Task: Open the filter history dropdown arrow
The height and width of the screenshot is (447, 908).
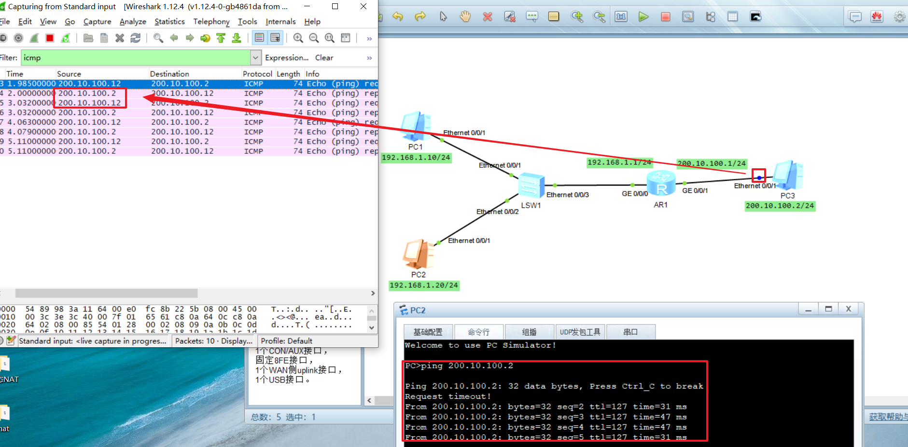Action: (x=256, y=58)
